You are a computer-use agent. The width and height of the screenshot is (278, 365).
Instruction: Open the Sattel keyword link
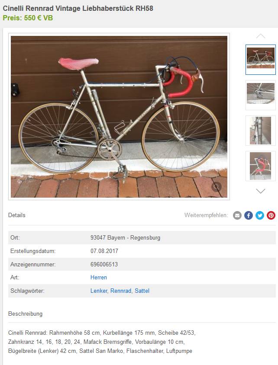(142, 291)
